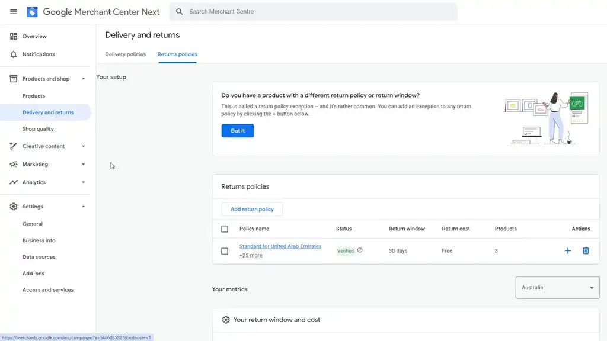Click the Got it button

(237, 131)
